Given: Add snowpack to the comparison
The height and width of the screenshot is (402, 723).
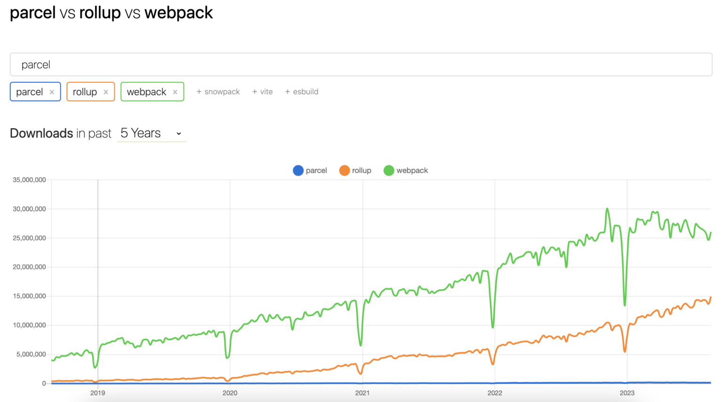Looking at the screenshot, I should [218, 91].
